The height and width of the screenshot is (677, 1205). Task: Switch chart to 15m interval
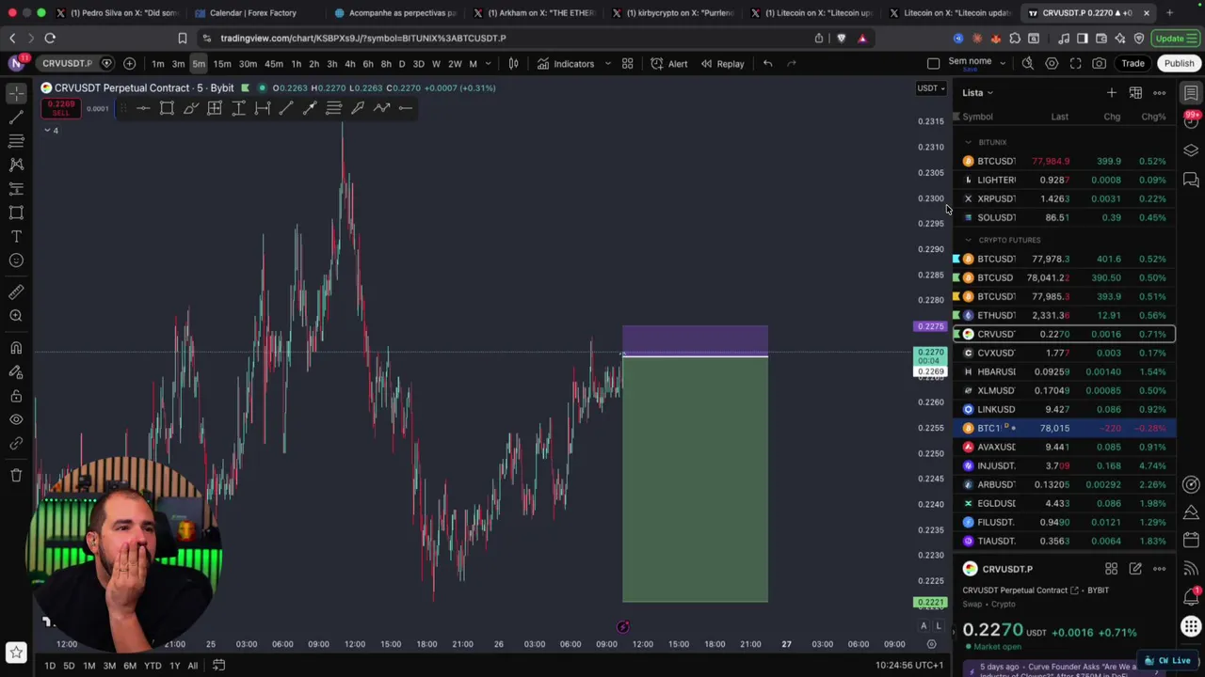click(x=222, y=63)
